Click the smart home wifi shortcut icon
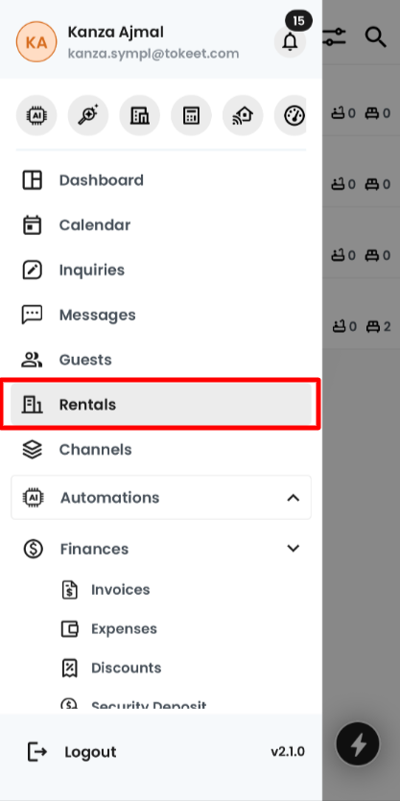This screenshot has height=801, width=400. [243, 115]
